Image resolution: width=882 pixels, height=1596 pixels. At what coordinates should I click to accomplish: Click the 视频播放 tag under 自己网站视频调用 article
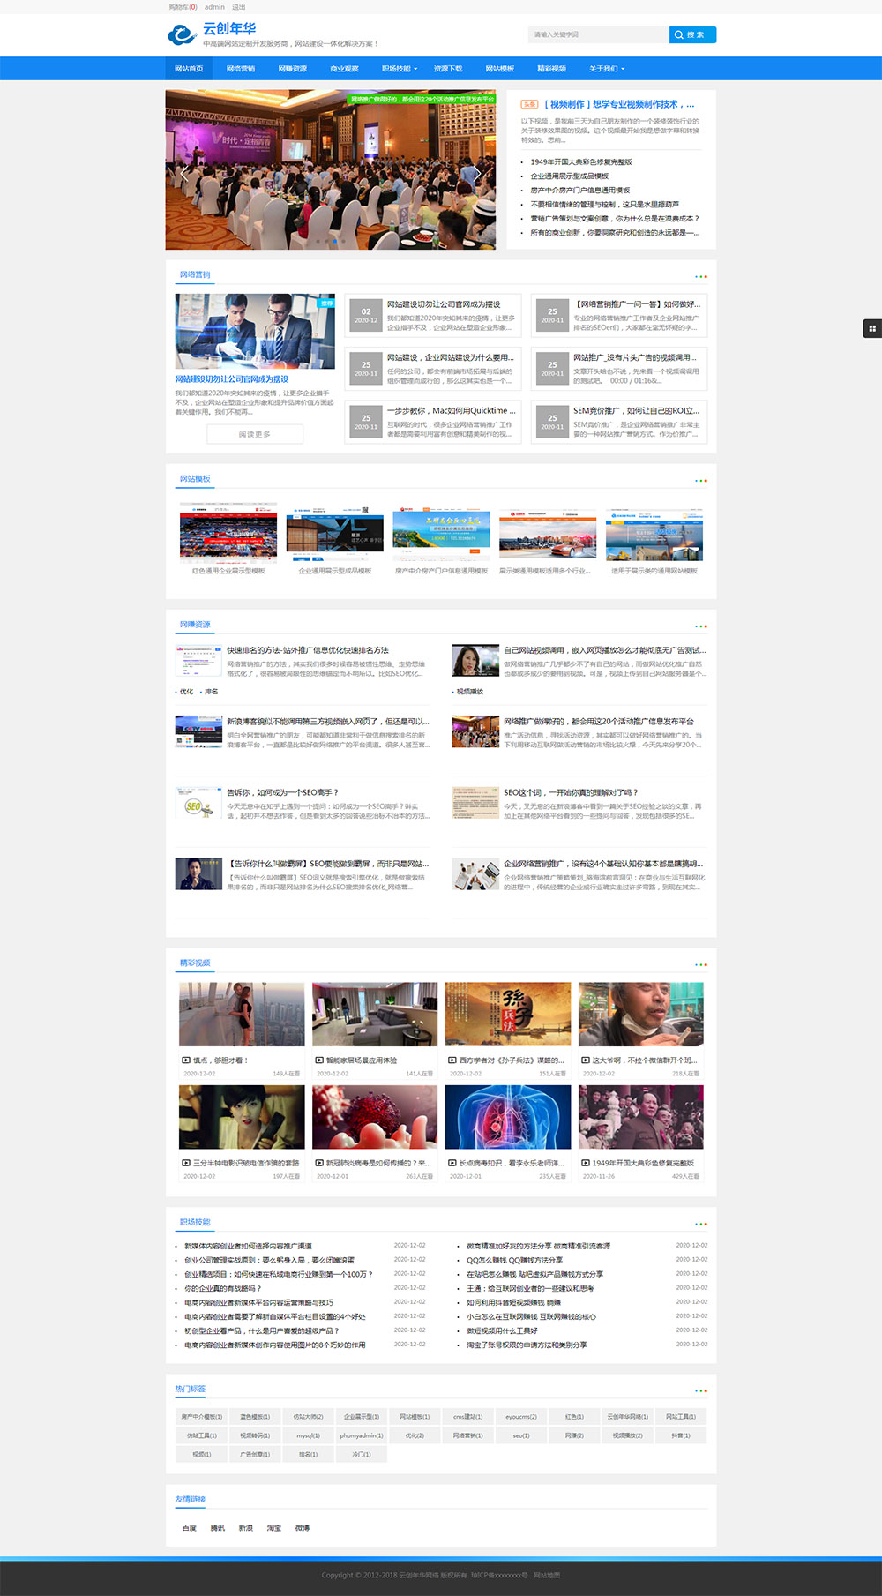[468, 692]
